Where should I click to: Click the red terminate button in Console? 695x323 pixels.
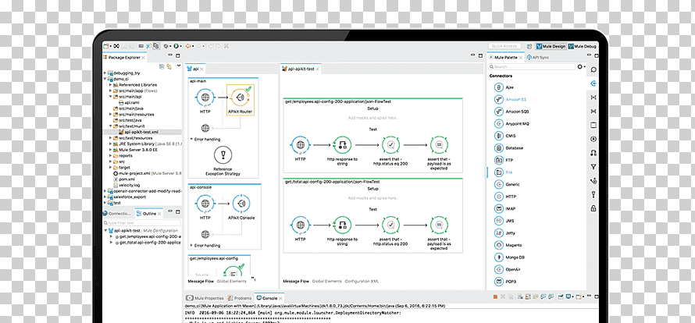click(495, 296)
